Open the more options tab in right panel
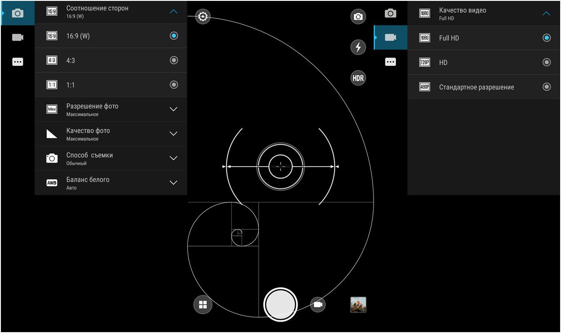Image resolution: width=561 pixels, height=333 pixels. 390,62
